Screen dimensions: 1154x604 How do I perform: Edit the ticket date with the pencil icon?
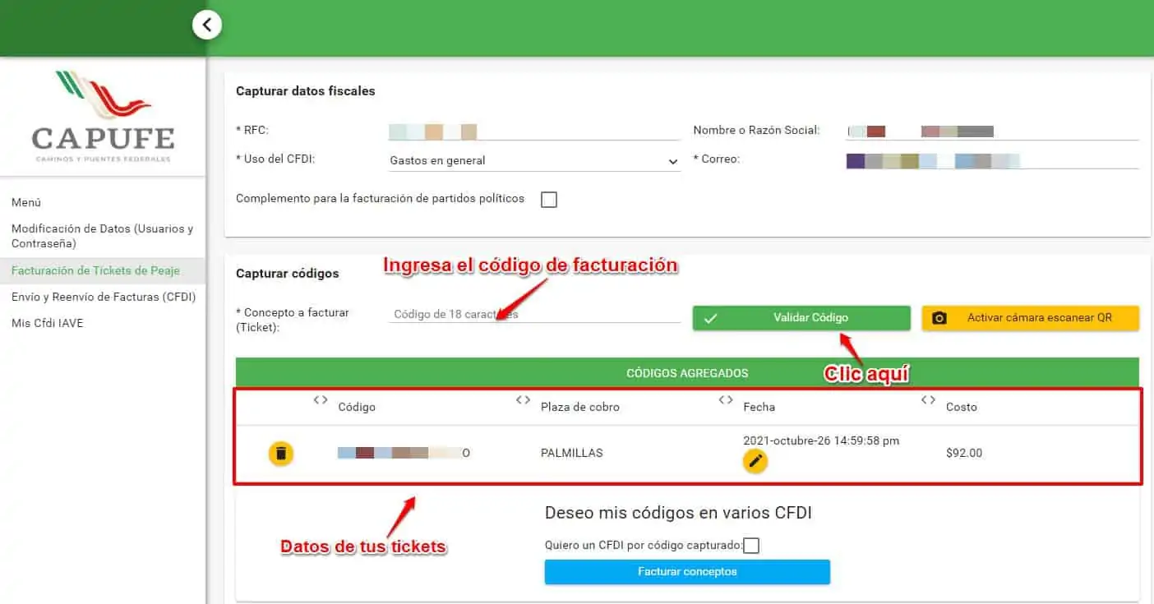(755, 461)
